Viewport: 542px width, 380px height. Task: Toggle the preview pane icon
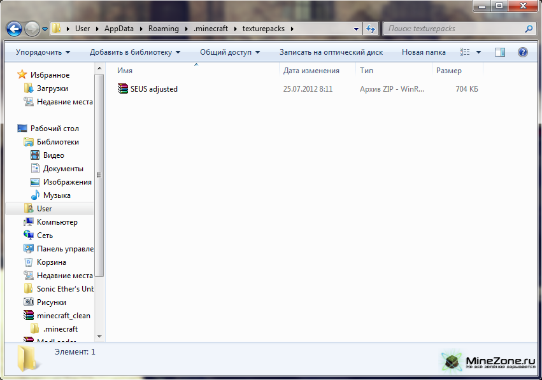click(x=499, y=52)
